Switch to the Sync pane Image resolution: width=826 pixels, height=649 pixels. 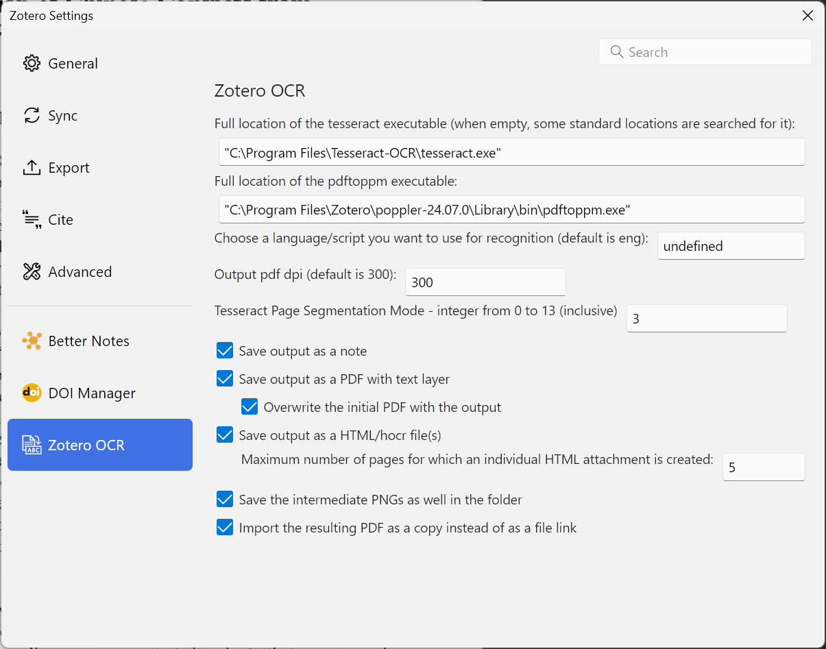[x=100, y=116]
